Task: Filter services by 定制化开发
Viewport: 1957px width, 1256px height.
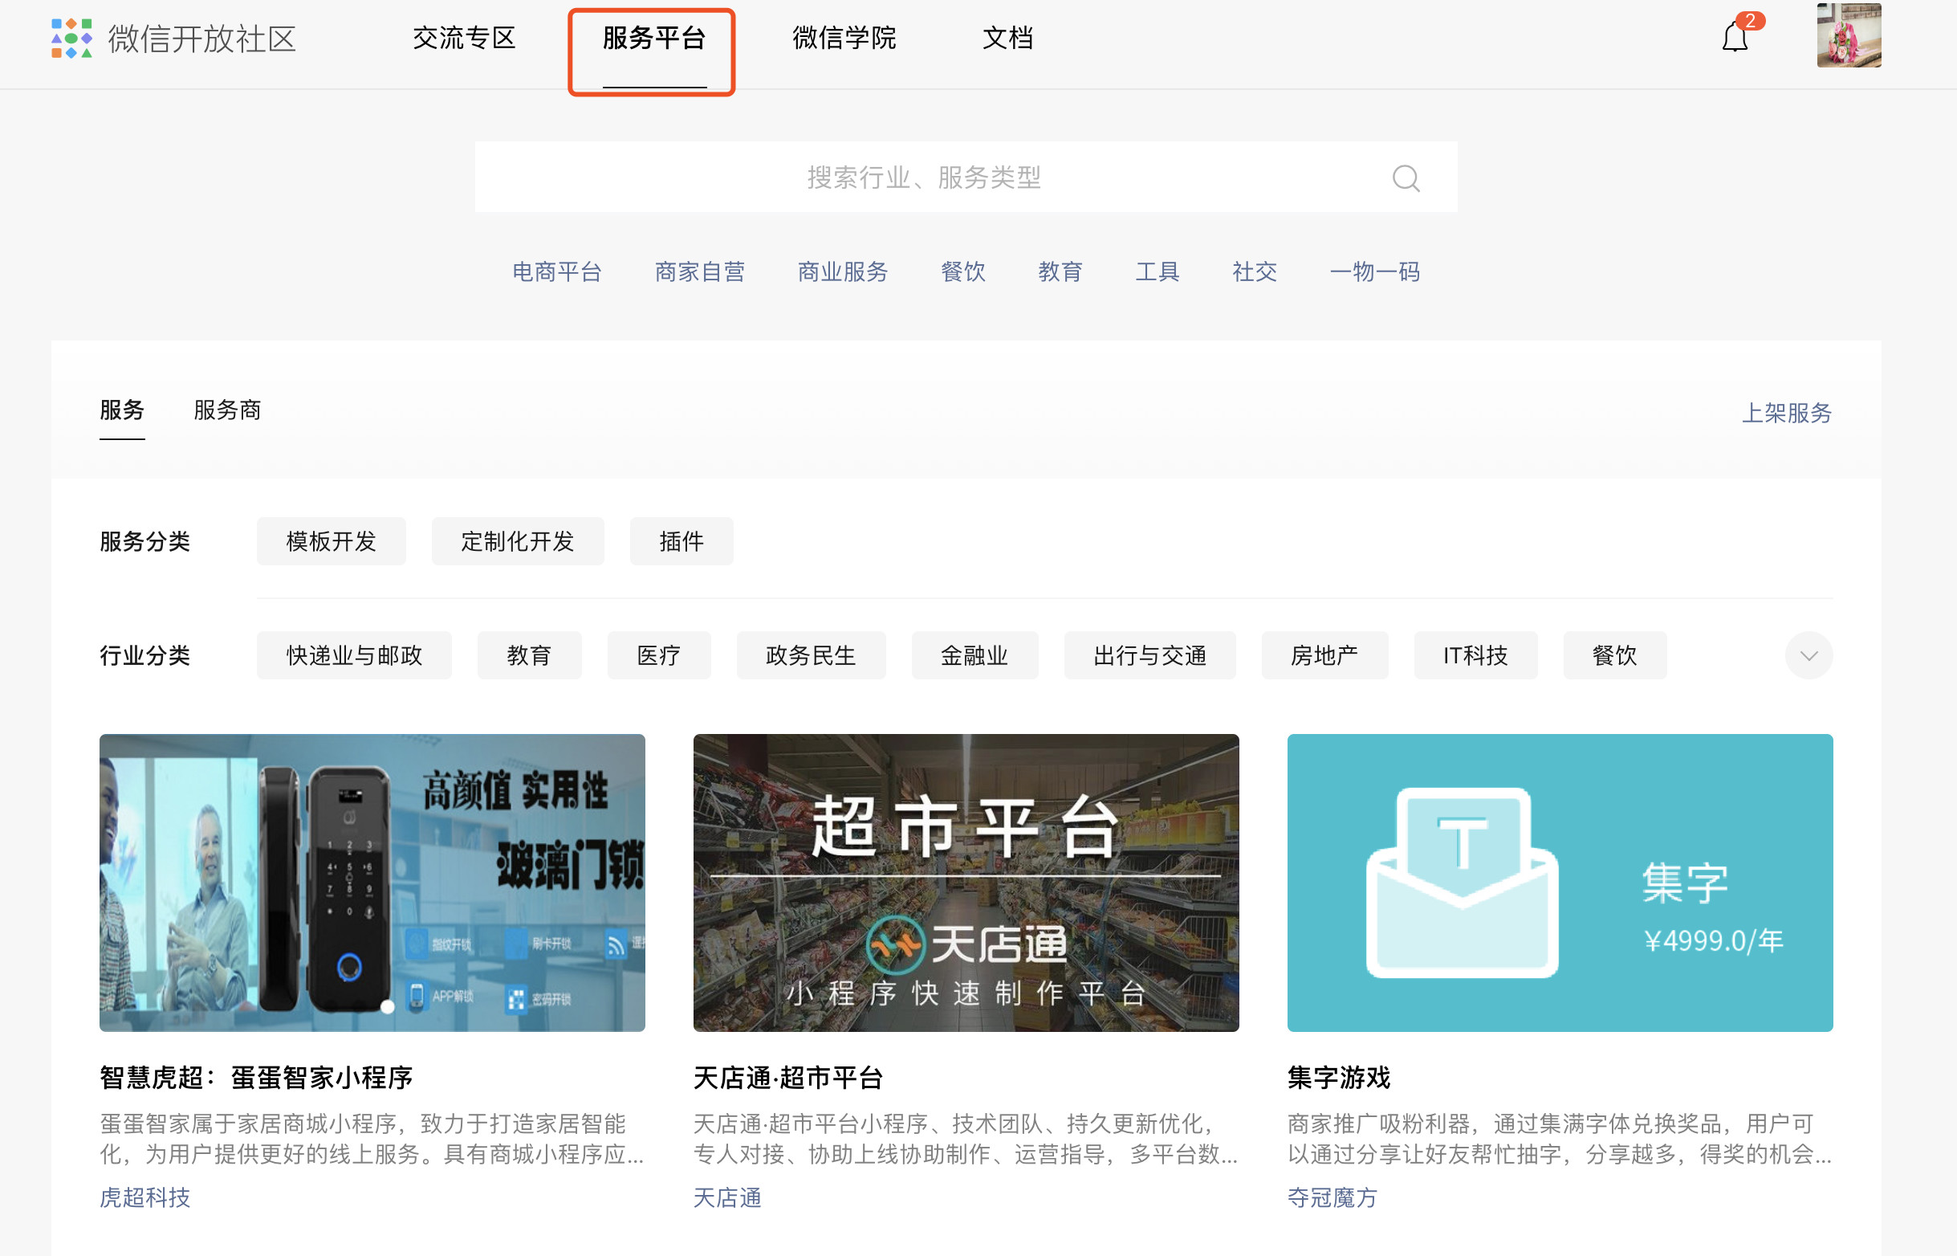Action: pos(518,541)
